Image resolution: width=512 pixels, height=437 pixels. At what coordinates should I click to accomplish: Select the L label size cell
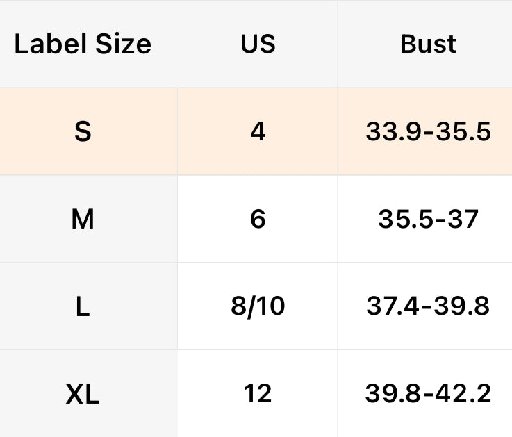coord(83,306)
